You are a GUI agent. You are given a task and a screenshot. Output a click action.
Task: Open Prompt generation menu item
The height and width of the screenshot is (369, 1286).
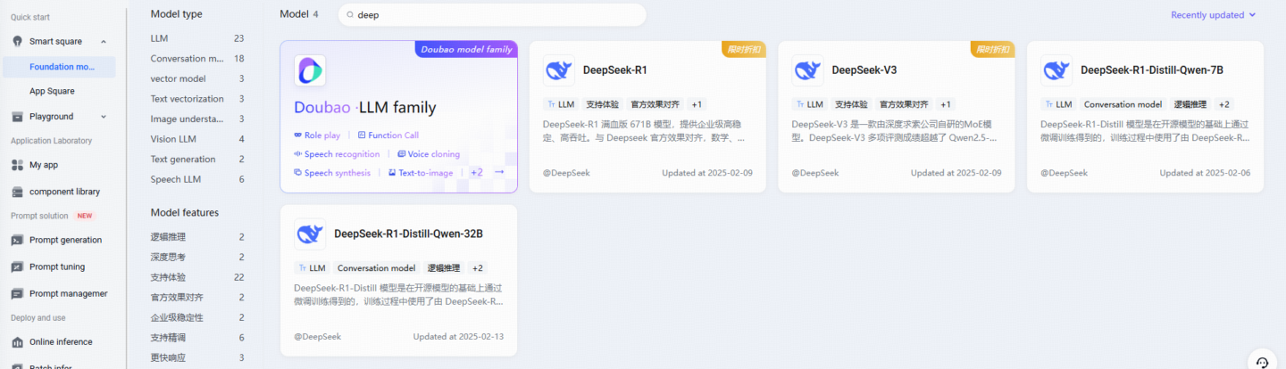(65, 240)
